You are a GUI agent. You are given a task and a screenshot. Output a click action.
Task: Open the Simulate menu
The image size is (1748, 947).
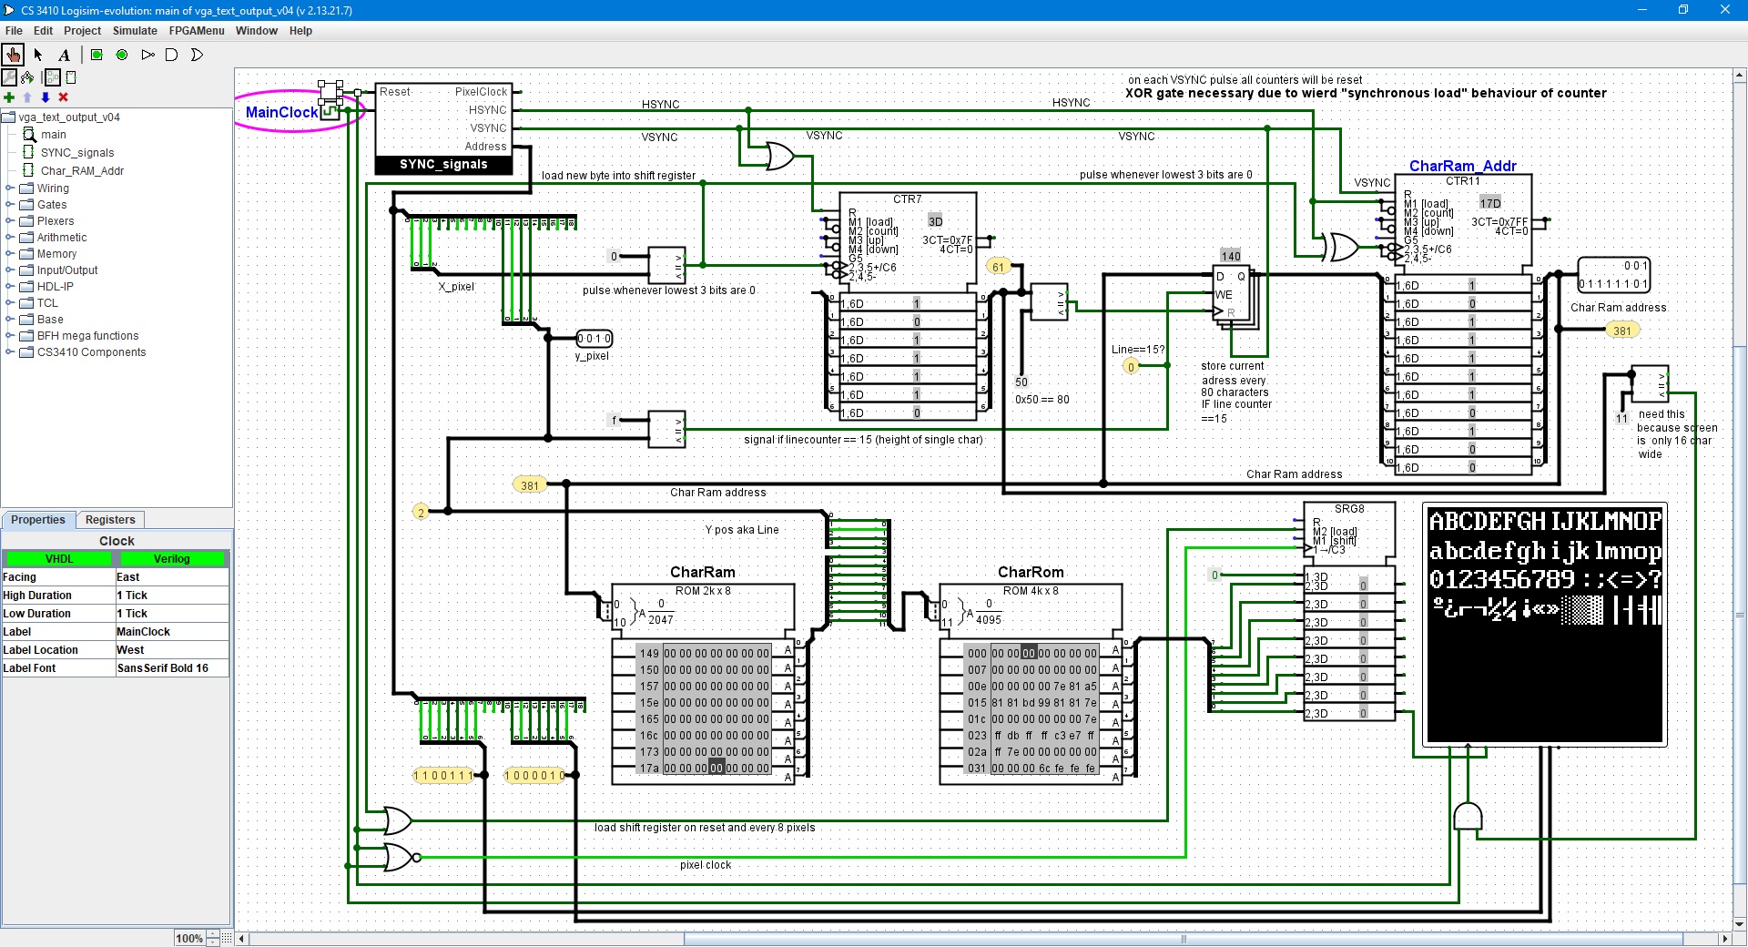pos(135,31)
